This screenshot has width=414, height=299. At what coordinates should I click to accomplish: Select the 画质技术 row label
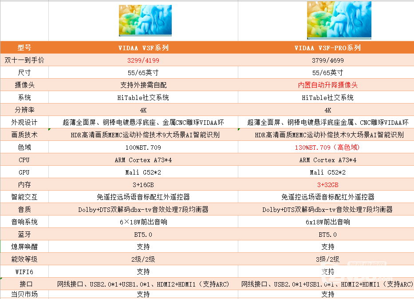pyautogui.click(x=24, y=135)
